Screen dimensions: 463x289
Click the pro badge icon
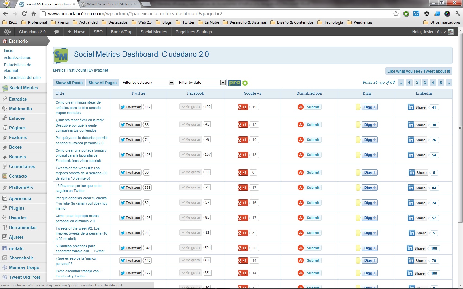point(234,83)
